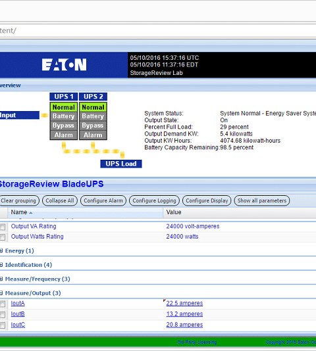The width and height of the screenshot is (316, 351).
Task: Expand the Measure/Frequency (3) group
Action: pyautogui.click(x=1, y=279)
